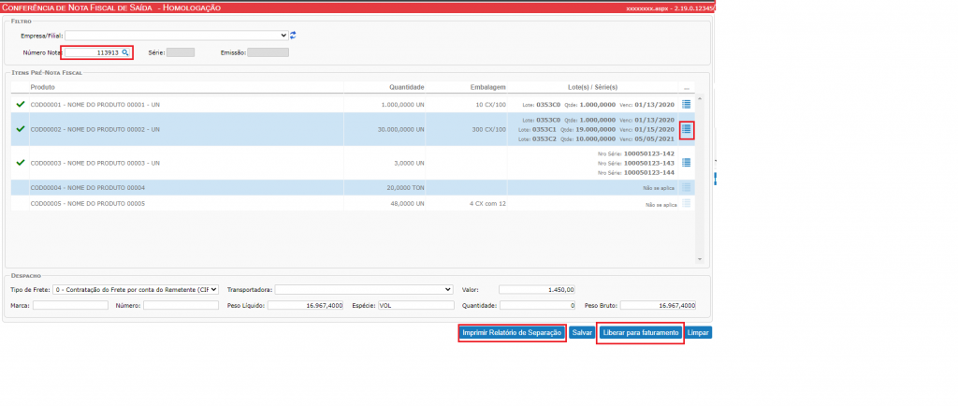Viewport: 958px width, 406px height.
Task: Click green check mark of COD00003 row
Action: click(21, 163)
